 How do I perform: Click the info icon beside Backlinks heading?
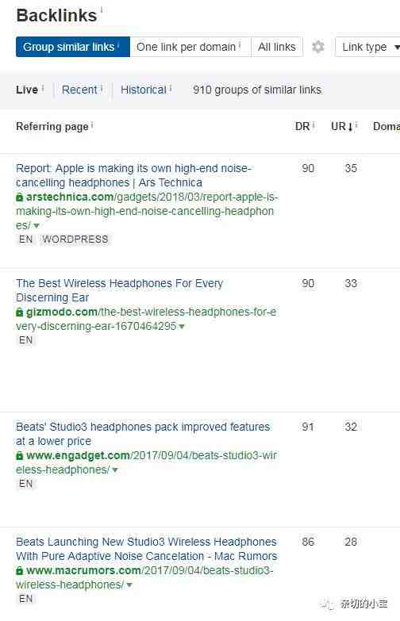tap(102, 10)
